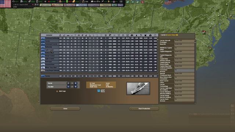Open the Diplomacy tab
Image resolution: width=235 pixels, height=132 pixels.
45,5
